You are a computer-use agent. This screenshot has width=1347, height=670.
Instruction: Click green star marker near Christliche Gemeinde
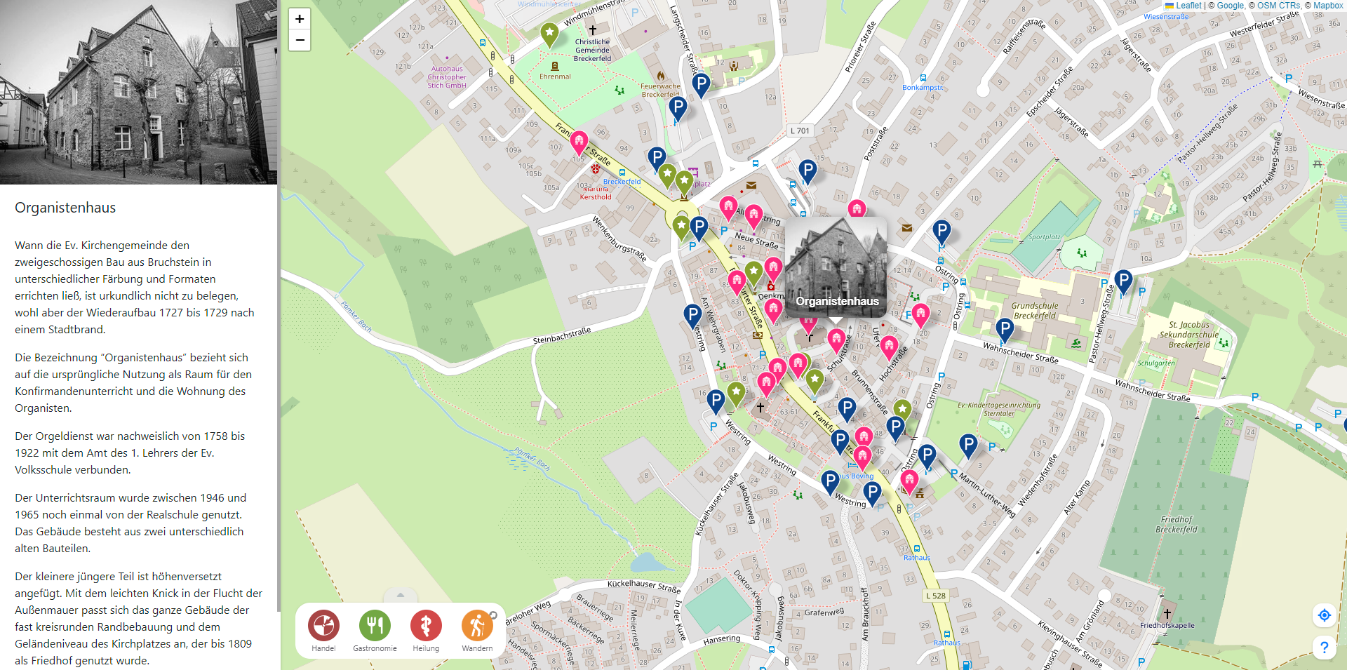coord(549,34)
